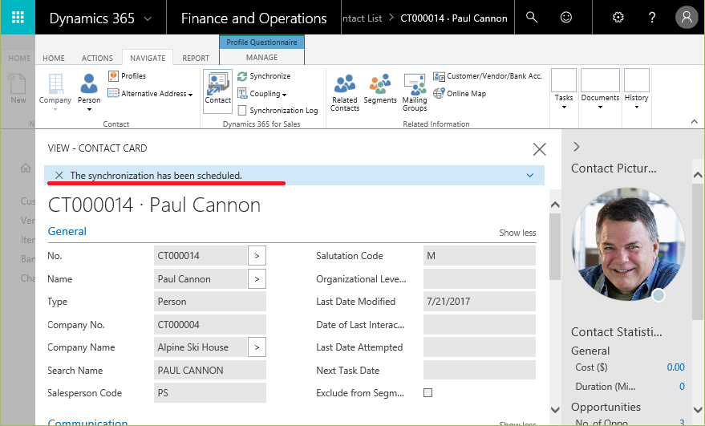Viewport: 705px width, 426px height.
Task: Open the No. field lookup button
Action: [257, 255]
